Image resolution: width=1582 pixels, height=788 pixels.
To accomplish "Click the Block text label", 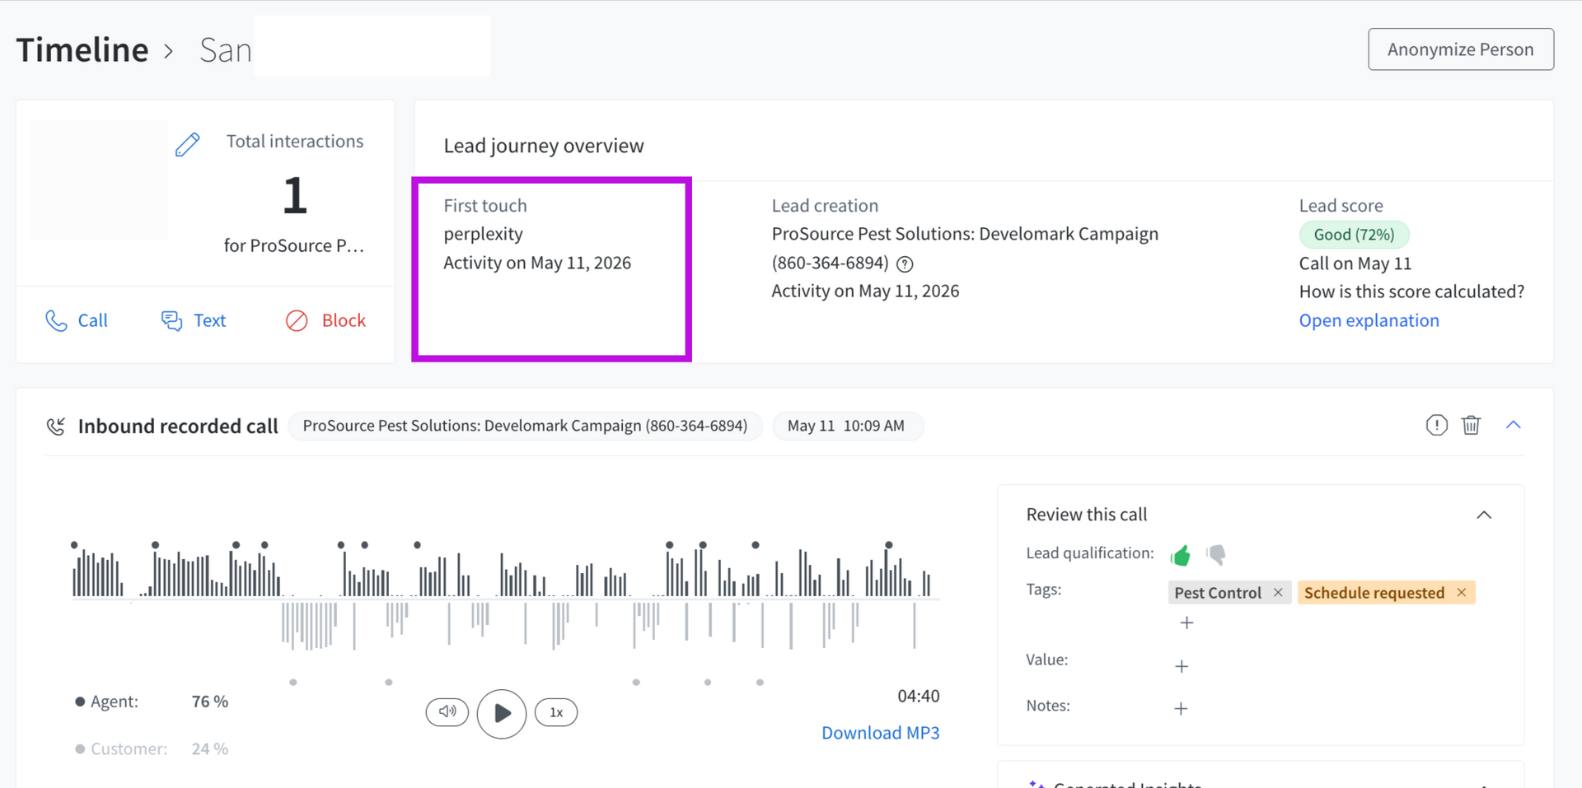I will 344,320.
